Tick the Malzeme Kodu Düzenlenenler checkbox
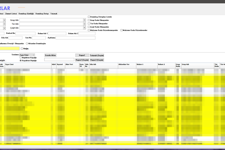 click(x=122, y=30)
